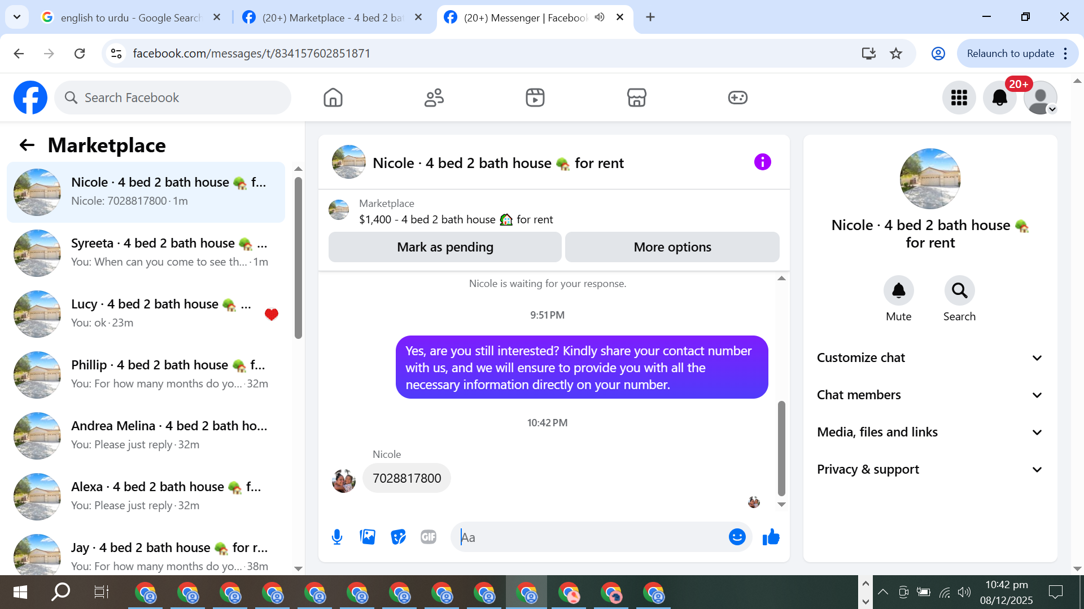Send a thumbs up like
This screenshot has height=609, width=1084.
point(771,537)
